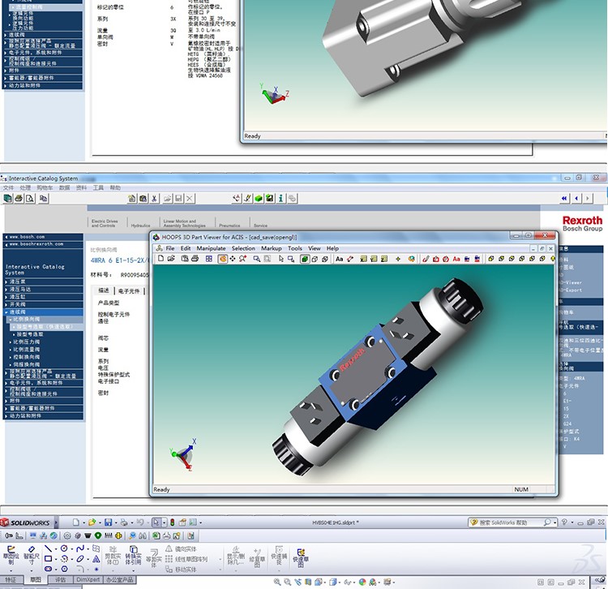Switch to the 草图 tab in SolidWorks
Viewport: 608px width, 589px height.
pyautogui.click(x=36, y=580)
